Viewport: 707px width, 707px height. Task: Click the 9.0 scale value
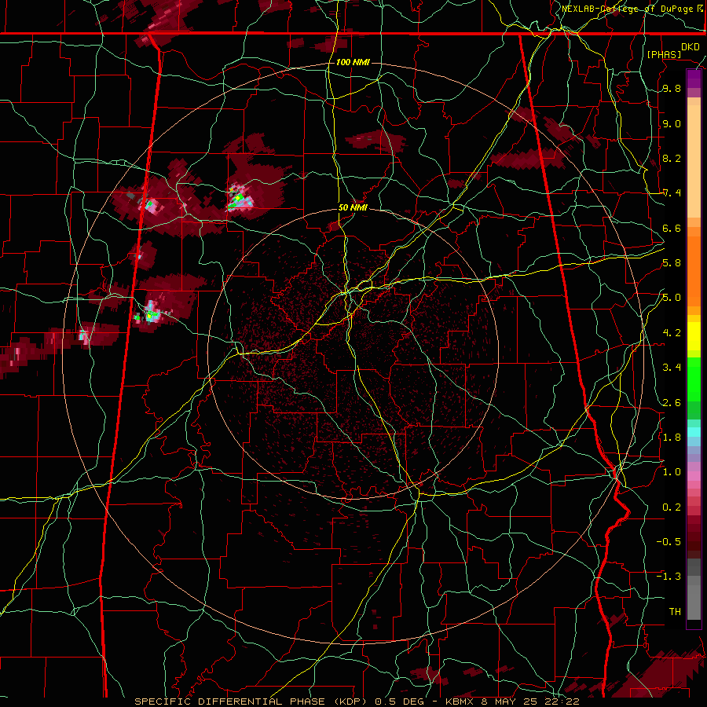click(672, 123)
